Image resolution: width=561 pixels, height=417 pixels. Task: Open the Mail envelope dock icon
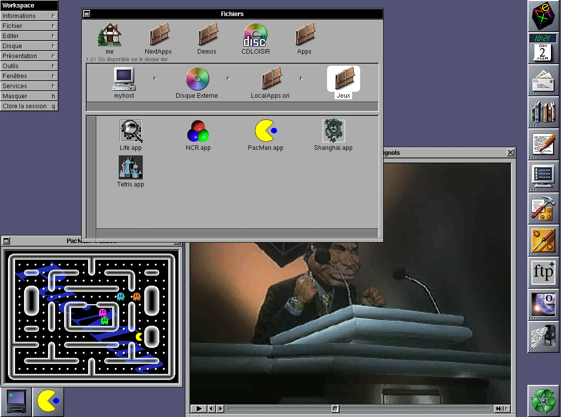543,80
